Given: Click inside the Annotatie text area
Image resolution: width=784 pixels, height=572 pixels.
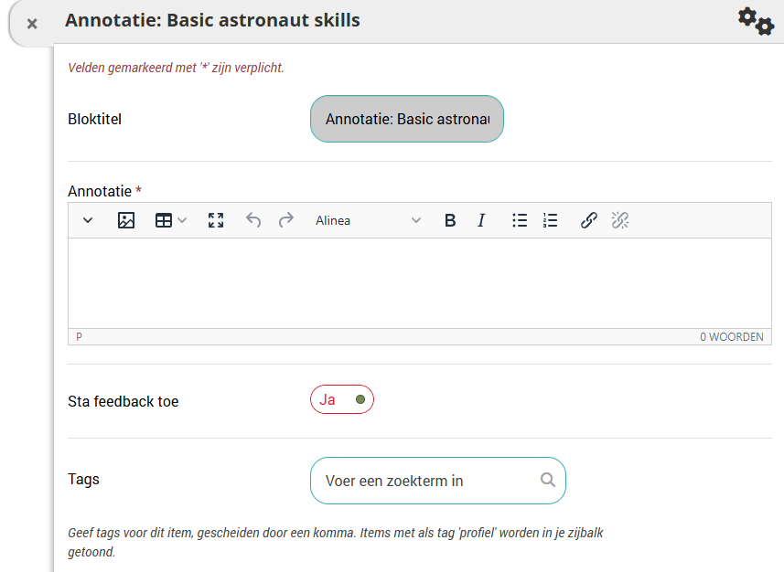Looking at the screenshot, I should 419,282.
